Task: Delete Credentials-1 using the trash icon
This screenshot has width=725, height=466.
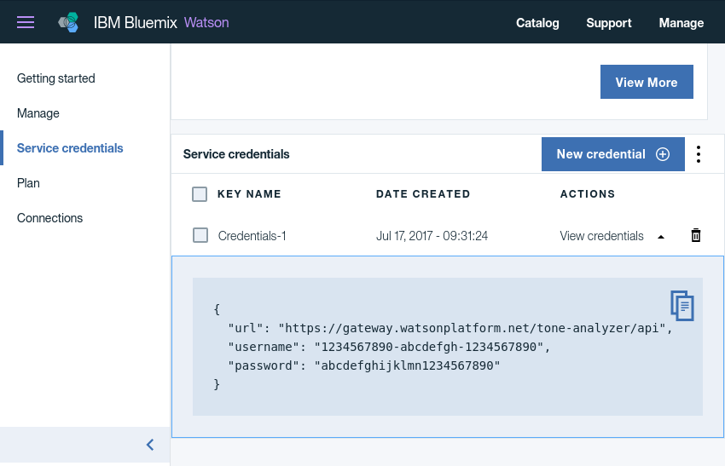Action: click(696, 235)
